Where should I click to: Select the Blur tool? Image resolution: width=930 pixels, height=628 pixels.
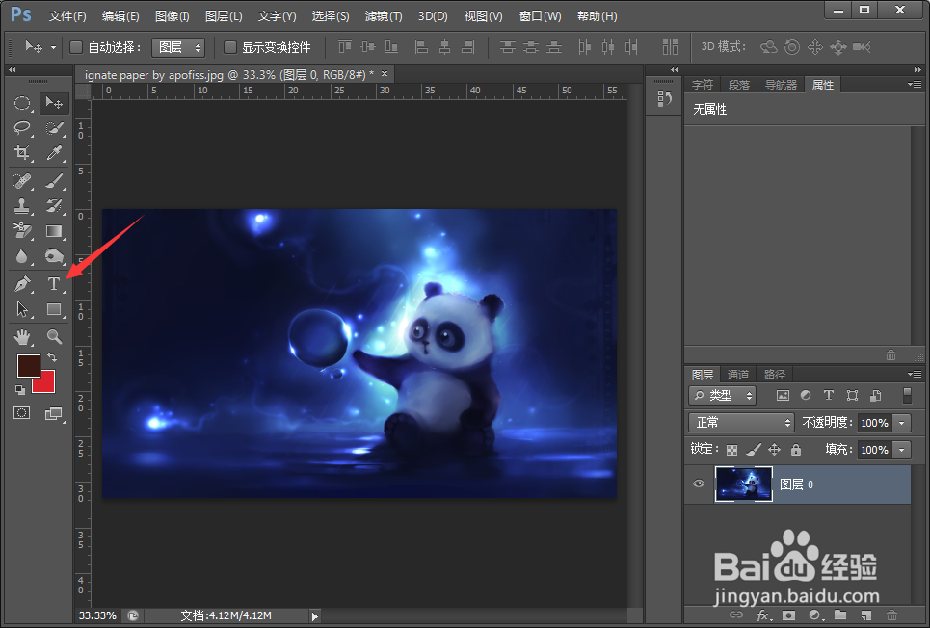point(22,256)
